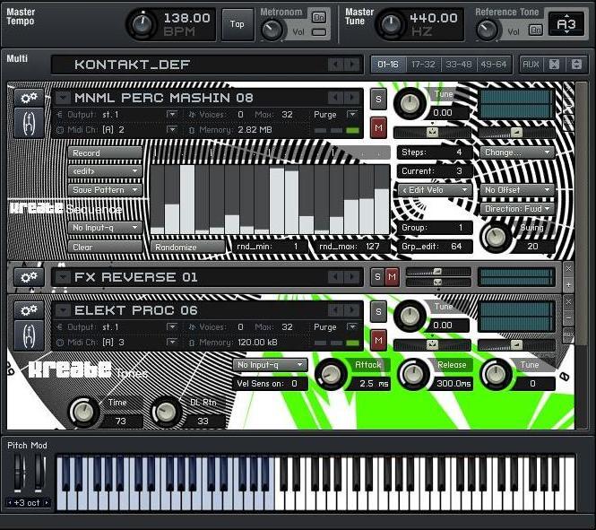Switch to instrument page 01-16
This screenshot has height=530, width=596.
pyautogui.click(x=388, y=65)
